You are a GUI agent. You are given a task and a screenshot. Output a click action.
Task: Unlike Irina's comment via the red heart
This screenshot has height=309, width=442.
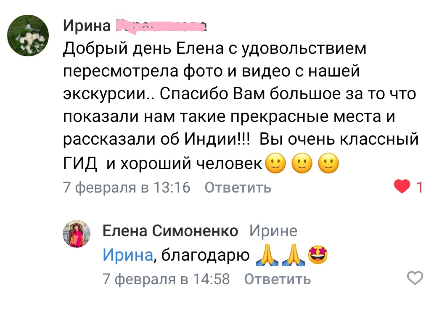(x=402, y=186)
